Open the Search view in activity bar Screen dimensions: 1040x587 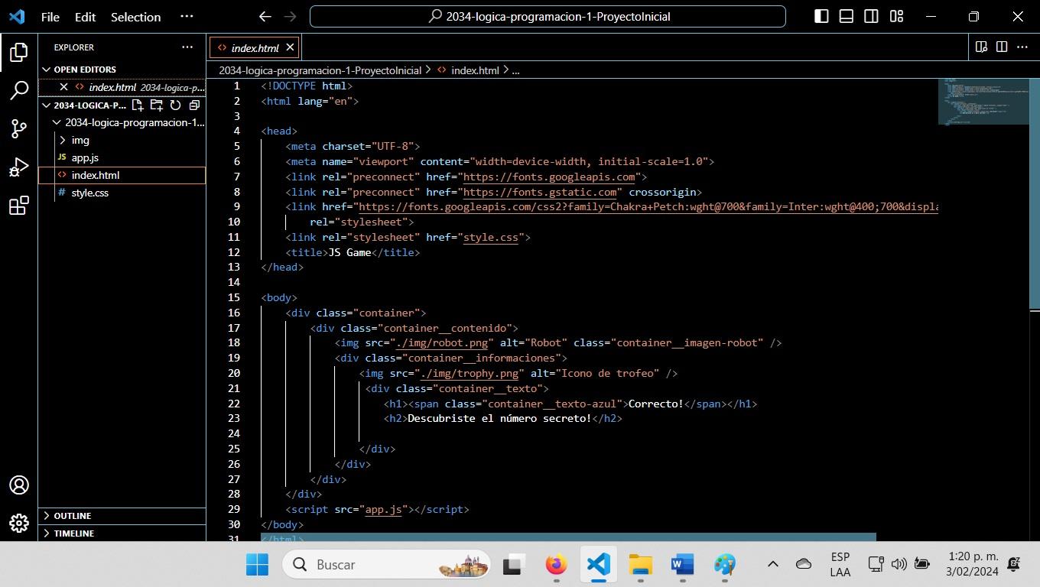[x=19, y=90]
